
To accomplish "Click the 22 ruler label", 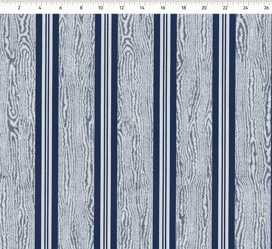I will (x=225, y=8).
